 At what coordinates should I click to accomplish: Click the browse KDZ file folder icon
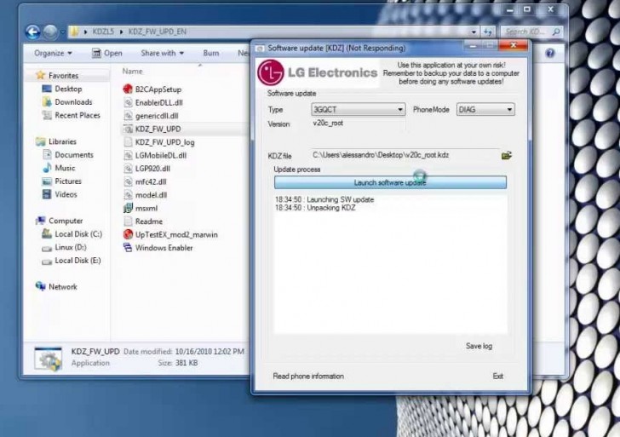[507, 156]
